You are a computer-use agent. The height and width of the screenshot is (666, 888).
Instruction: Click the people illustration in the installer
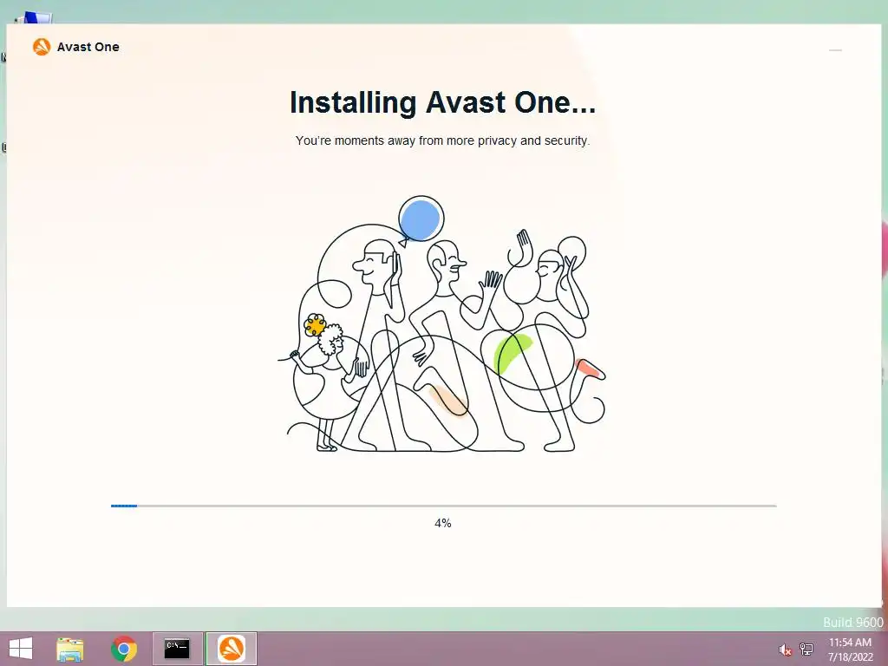click(x=441, y=324)
